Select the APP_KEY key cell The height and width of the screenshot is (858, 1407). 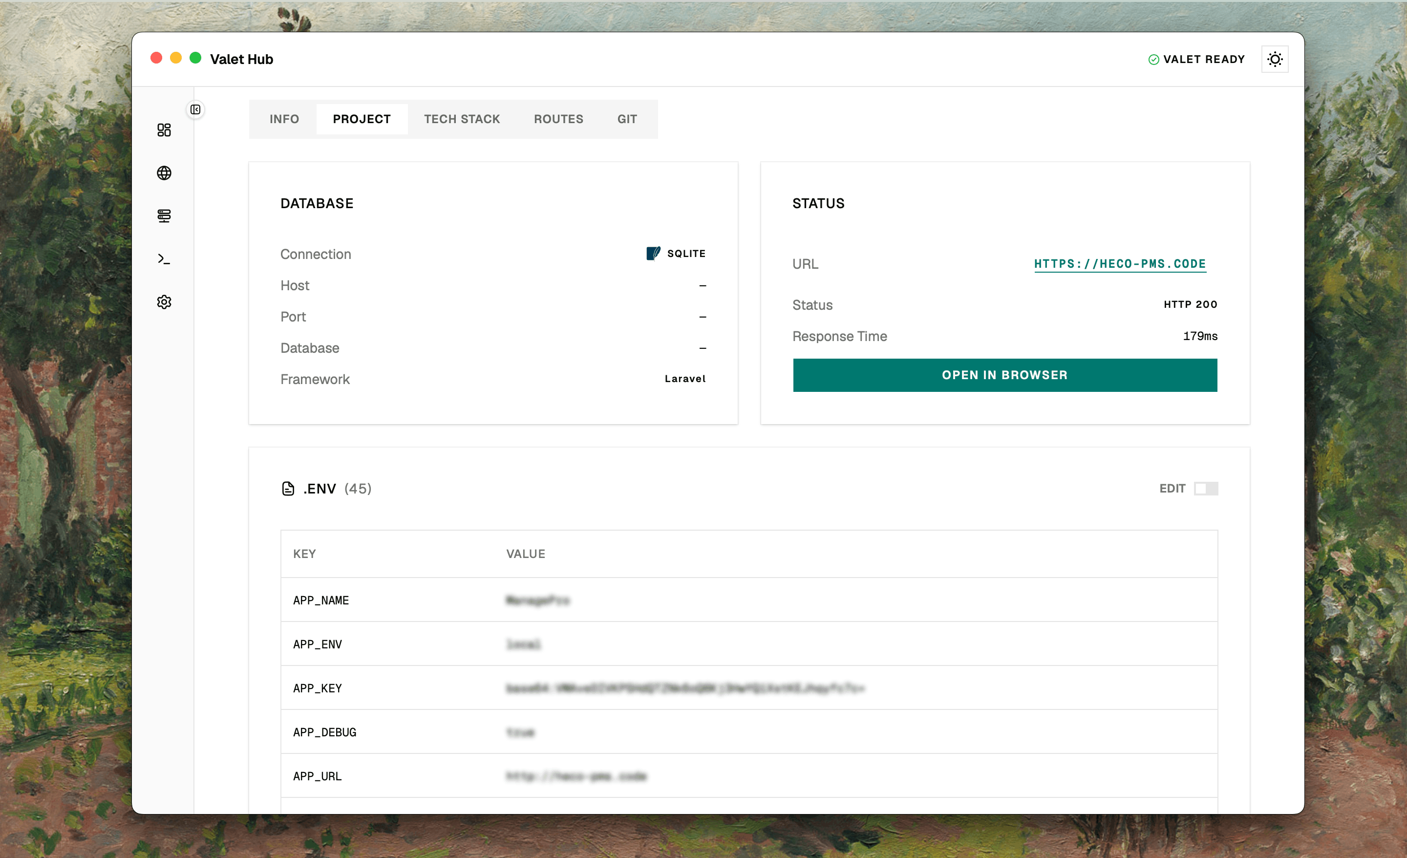(x=318, y=688)
